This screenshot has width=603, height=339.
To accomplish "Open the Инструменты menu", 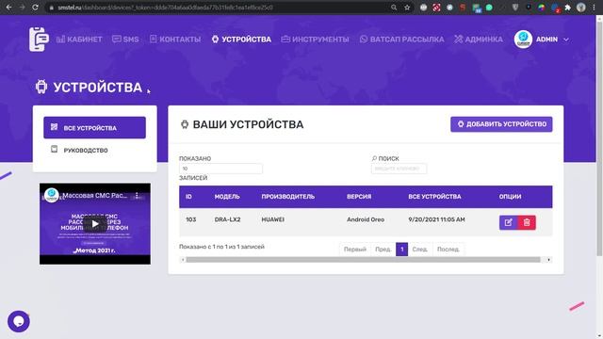I will click(x=315, y=40).
